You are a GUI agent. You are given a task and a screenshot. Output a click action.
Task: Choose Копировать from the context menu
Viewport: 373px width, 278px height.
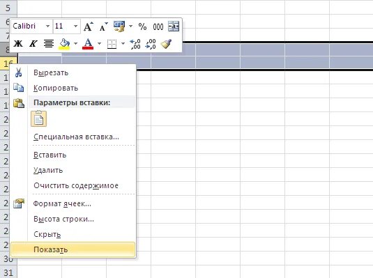(73, 88)
